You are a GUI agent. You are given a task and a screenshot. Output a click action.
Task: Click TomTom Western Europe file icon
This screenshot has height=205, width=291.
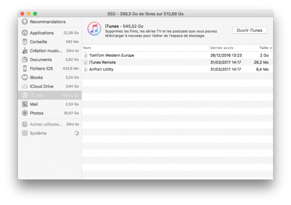coord(85,55)
